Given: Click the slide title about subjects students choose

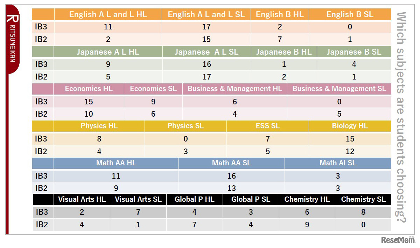Looking at the screenshot, I should point(401,117).
